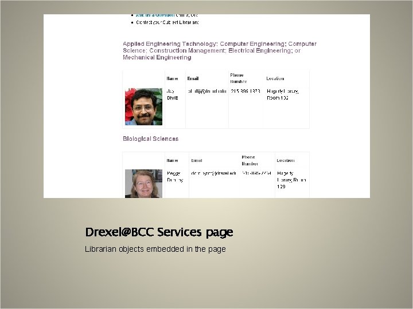The image size is (413, 309).
Task: Click Peggy's portrait photo
Action: point(143,184)
